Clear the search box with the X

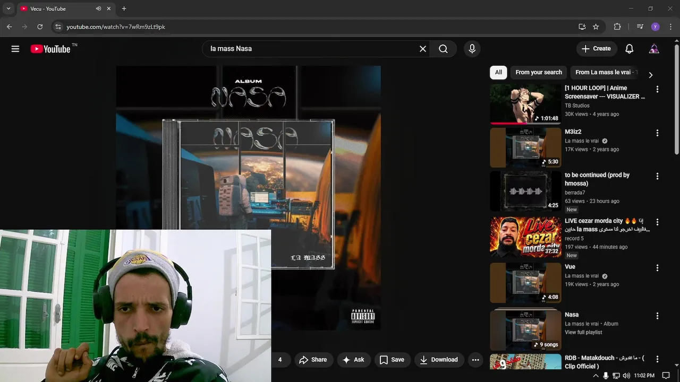coord(423,49)
